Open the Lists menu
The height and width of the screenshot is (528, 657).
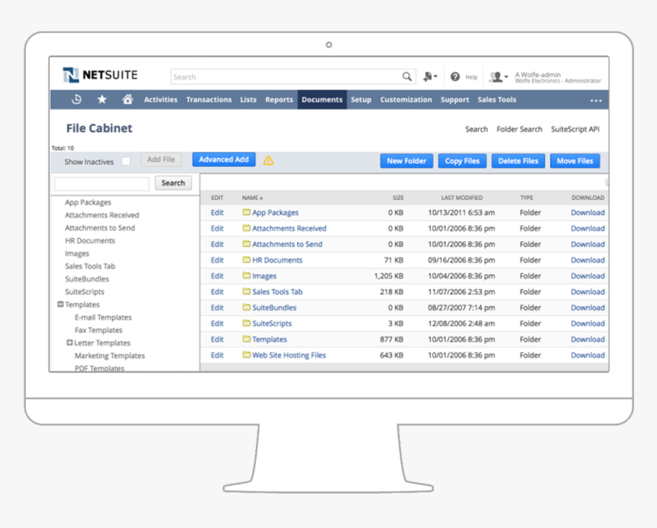248,100
